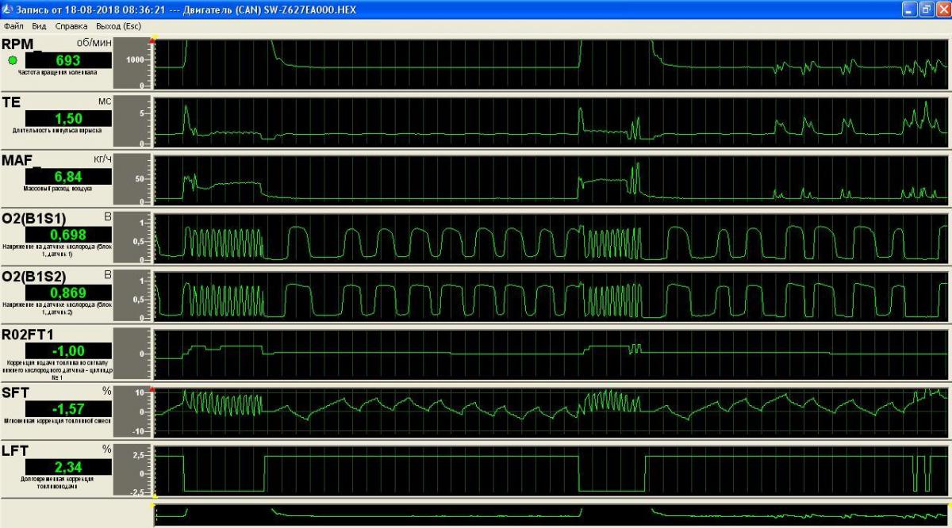This screenshot has width=952, height=528.
Task: Click the об/мин unit label
Action: tap(94, 43)
